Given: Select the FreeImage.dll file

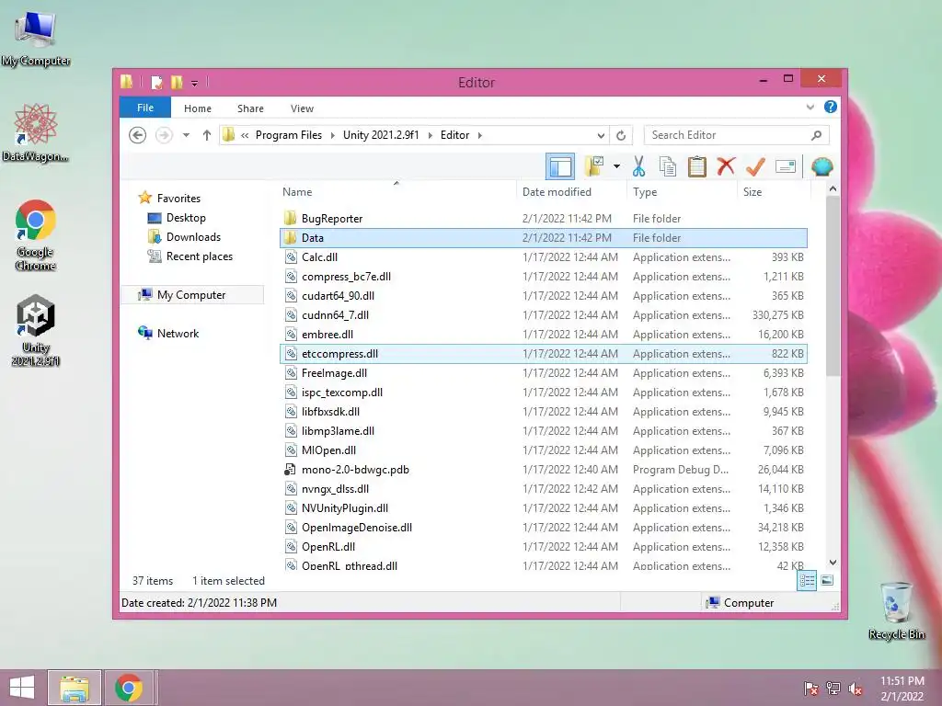Looking at the screenshot, I should pos(543,373).
